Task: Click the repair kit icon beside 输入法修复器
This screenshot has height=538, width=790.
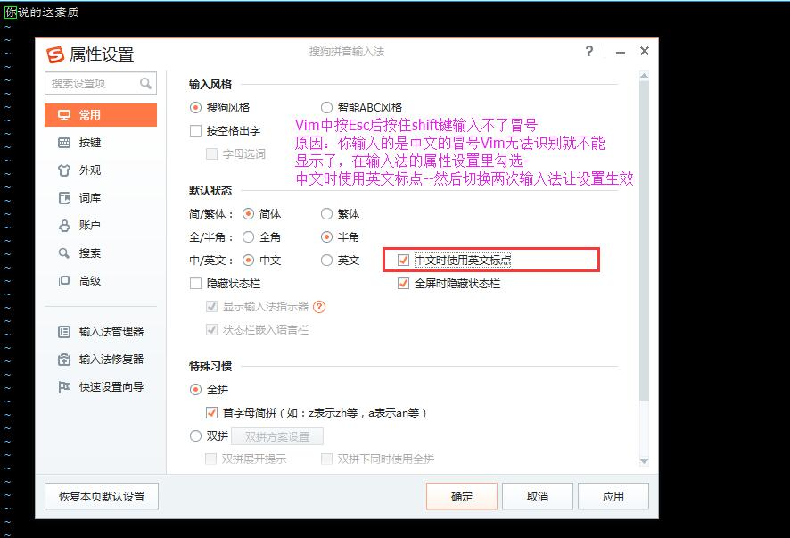Action: pyautogui.click(x=64, y=360)
